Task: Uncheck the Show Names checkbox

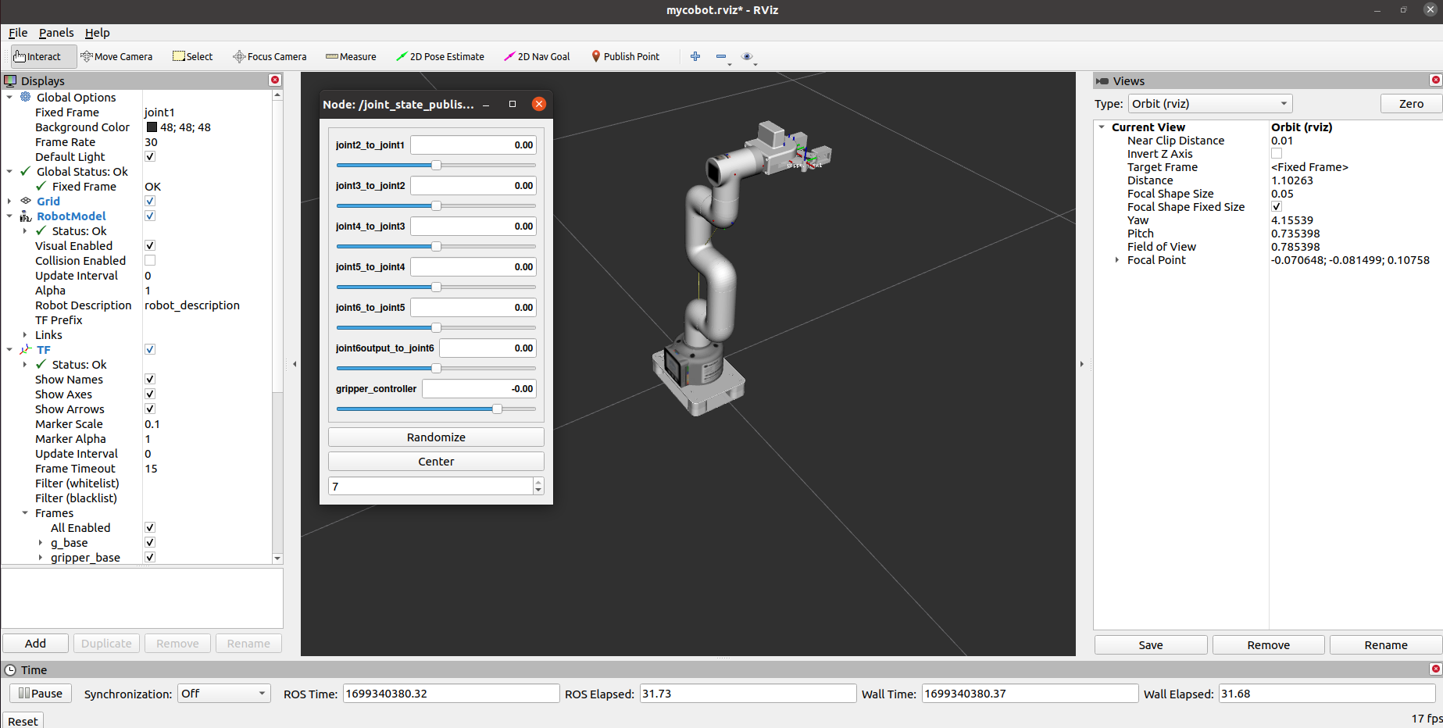Action: tap(150, 379)
